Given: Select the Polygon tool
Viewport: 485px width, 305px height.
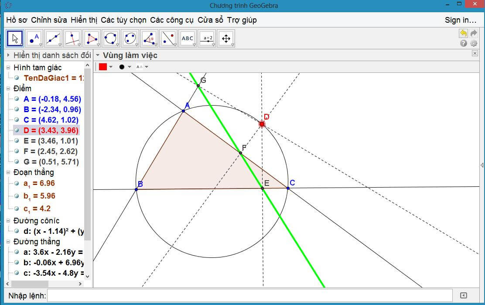Looking at the screenshot, I should click(x=92, y=38).
